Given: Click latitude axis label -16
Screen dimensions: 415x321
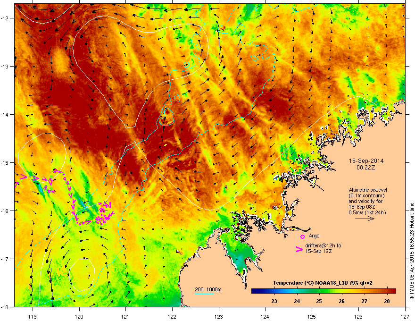Looking at the screenshot, I should 5,211.
